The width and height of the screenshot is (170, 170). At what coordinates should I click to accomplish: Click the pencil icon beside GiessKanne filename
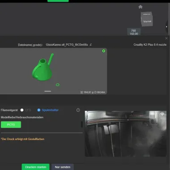(x=91, y=45)
